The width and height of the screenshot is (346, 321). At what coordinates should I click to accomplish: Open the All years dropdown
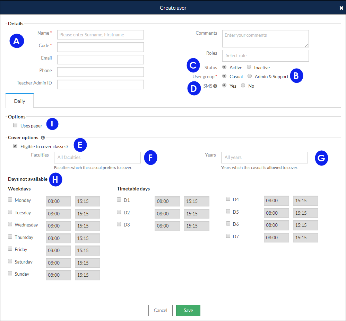tap(265, 158)
